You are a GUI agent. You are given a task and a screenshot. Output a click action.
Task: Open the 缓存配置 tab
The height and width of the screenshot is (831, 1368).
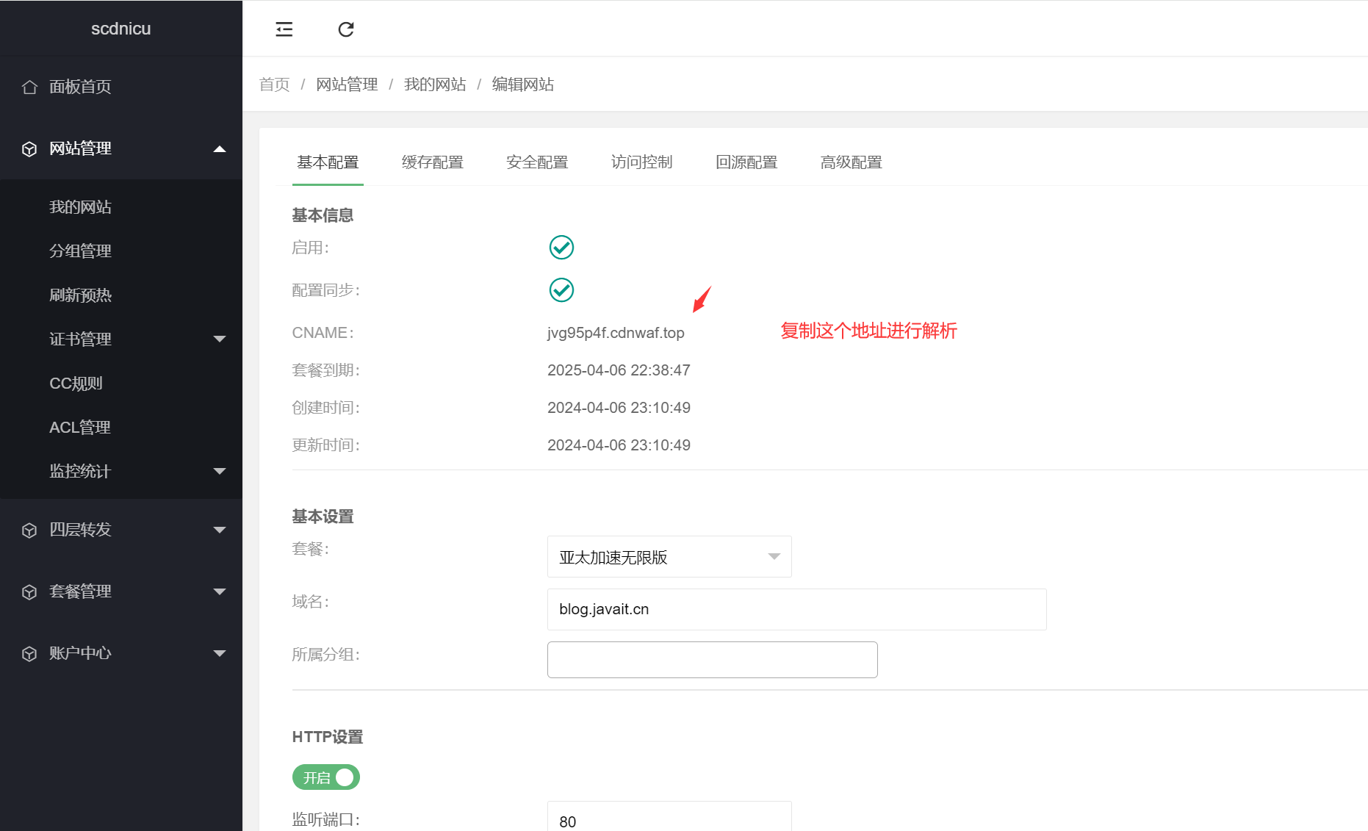432,162
